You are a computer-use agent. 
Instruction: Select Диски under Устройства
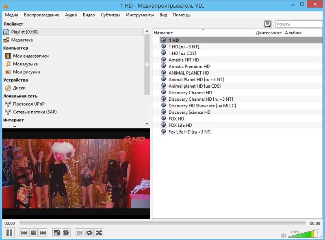pos(19,88)
